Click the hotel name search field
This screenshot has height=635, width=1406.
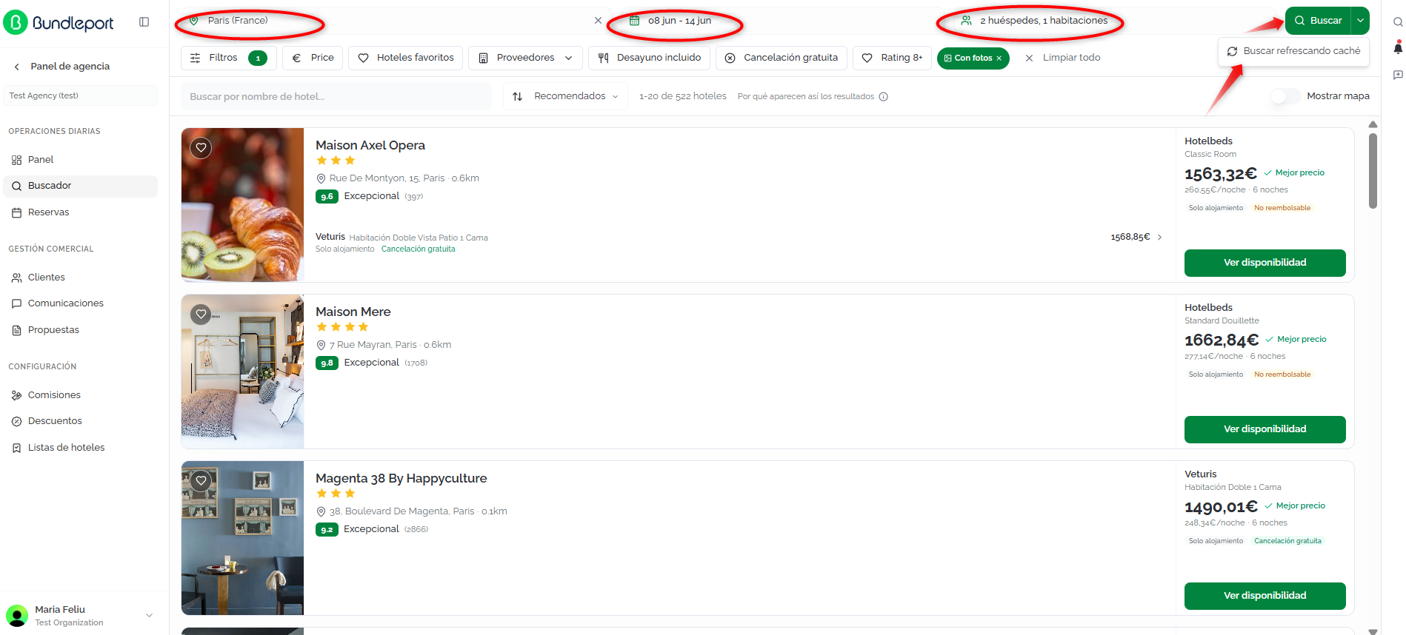pos(336,96)
